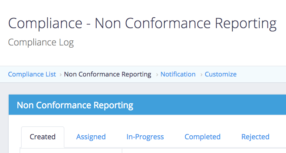Viewport: 286px width, 153px height.
Task: Click the Compliance Log subtitle text
Action: pos(41,42)
